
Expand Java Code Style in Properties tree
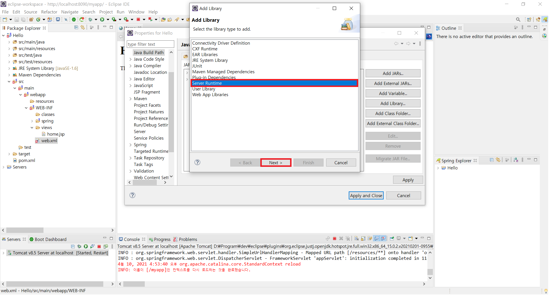[130, 59]
